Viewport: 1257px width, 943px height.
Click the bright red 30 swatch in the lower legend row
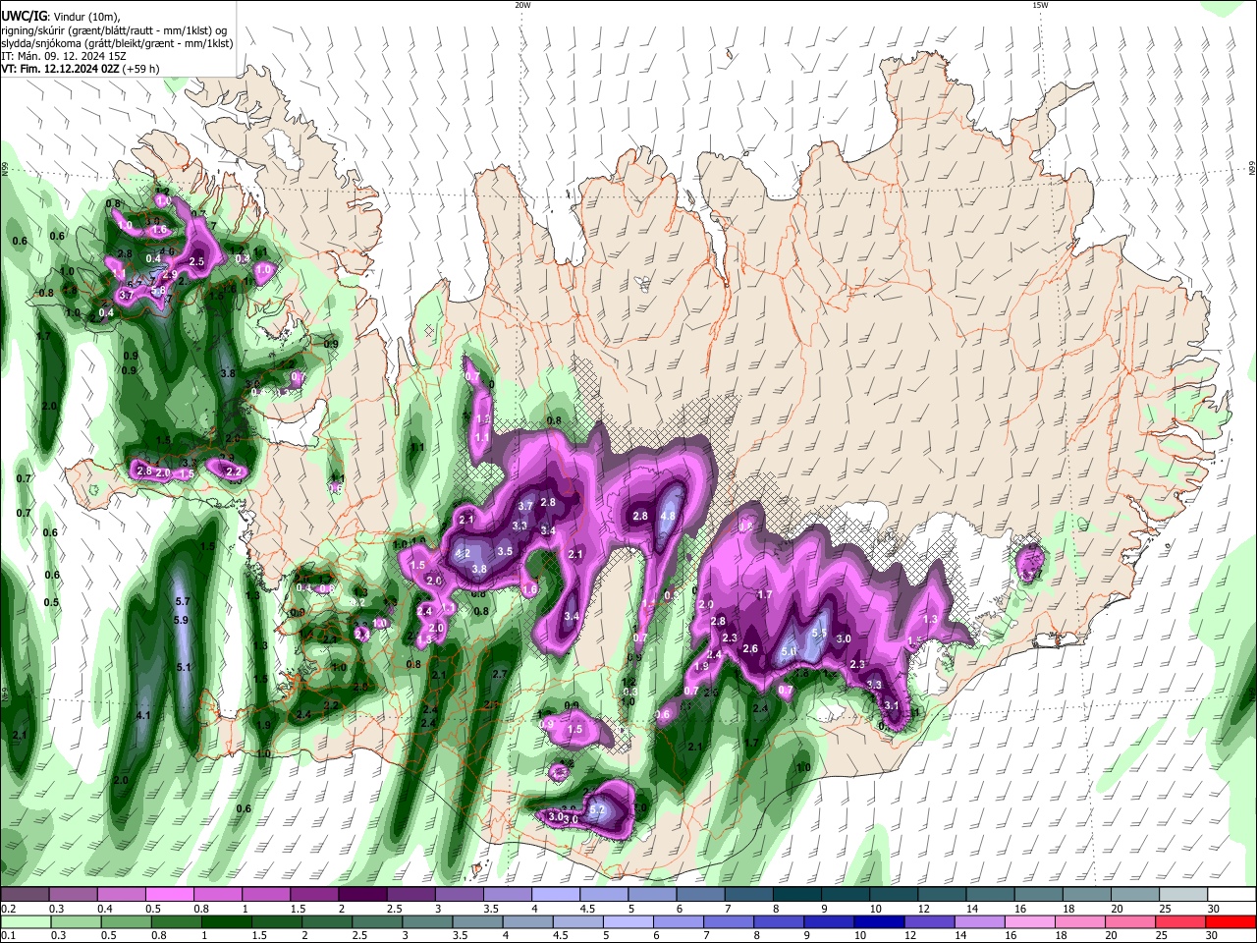coord(1231,921)
